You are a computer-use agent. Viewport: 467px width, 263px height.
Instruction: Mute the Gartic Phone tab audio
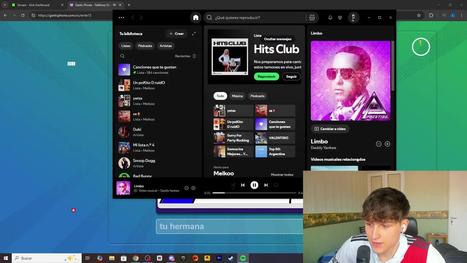114,5
